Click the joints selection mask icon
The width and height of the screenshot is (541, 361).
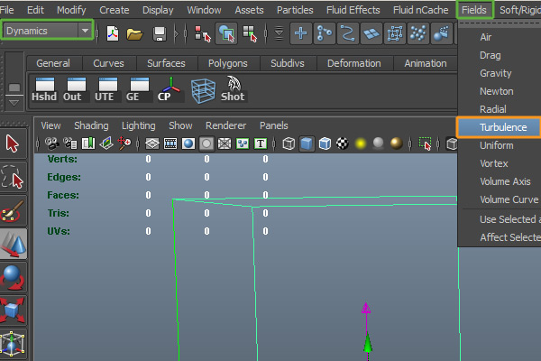point(325,33)
